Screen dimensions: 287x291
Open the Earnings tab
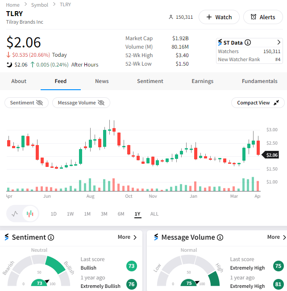tap(202, 81)
